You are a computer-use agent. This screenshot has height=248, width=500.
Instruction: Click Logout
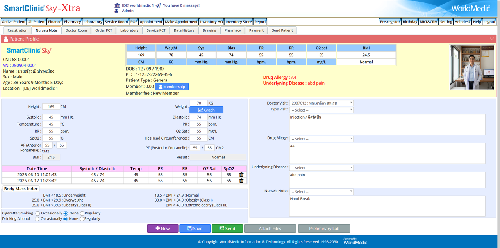click(489, 22)
